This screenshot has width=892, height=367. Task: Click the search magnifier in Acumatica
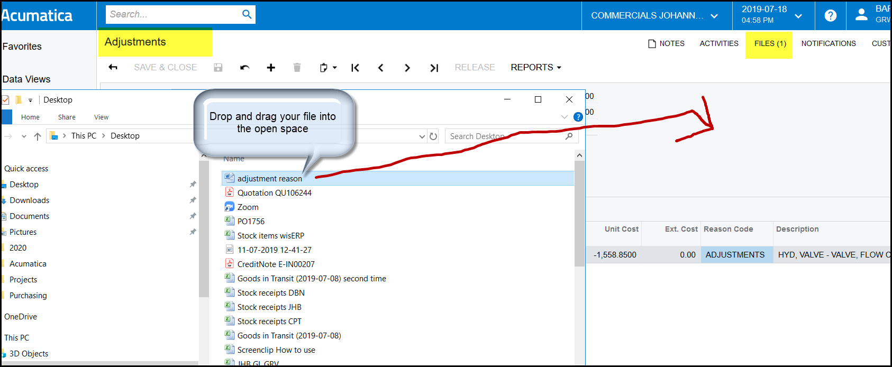tap(247, 14)
